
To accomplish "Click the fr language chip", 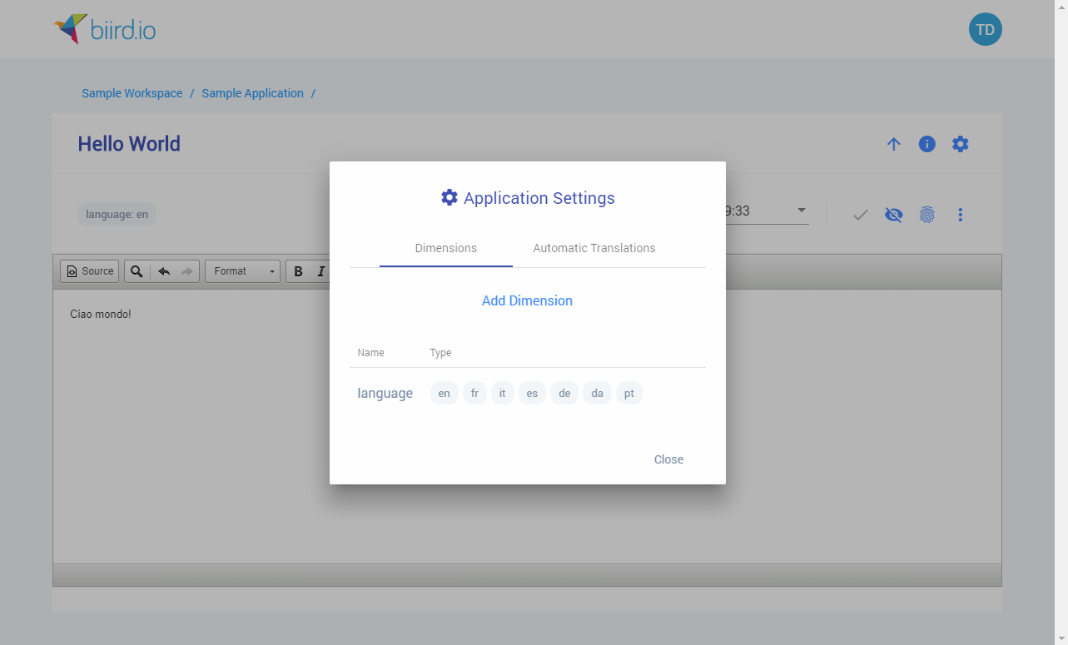I will 474,393.
